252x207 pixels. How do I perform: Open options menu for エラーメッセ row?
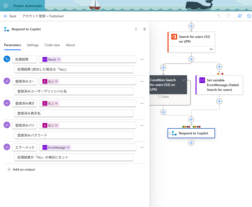(x=142, y=147)
